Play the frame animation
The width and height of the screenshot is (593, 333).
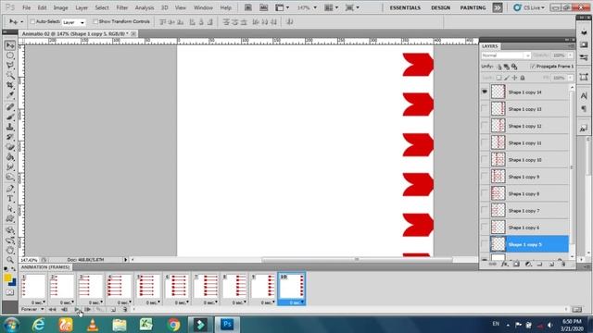pos(77,310)
